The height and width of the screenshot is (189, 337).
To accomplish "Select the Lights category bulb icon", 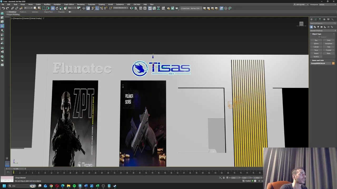I will [x=318, y=27].
